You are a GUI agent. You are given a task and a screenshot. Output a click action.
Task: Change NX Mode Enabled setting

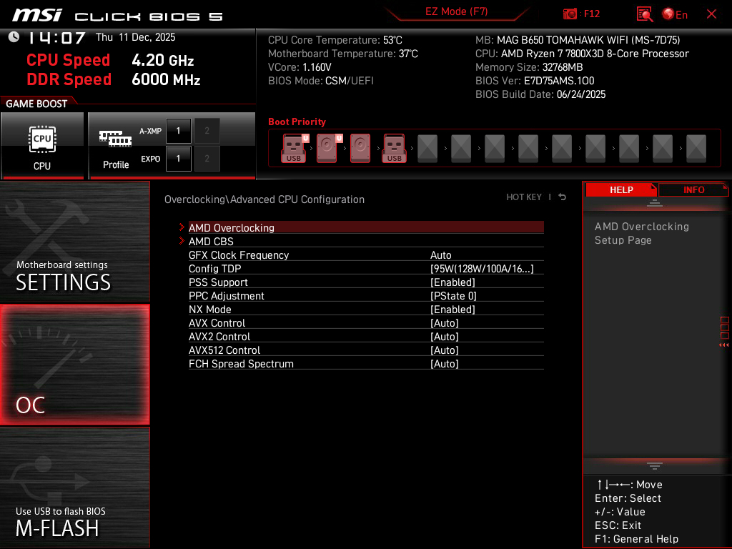452,309
